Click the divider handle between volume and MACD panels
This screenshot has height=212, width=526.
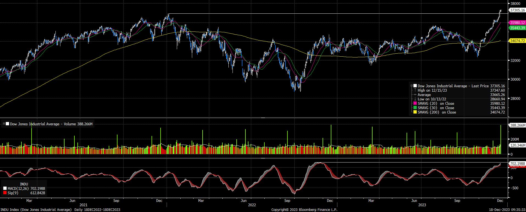pyautogui.click(x=263, y=158)
